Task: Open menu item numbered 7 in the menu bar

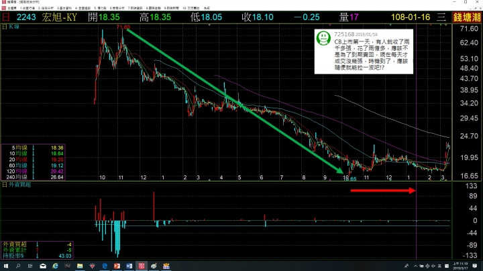Action: [136, 8]
